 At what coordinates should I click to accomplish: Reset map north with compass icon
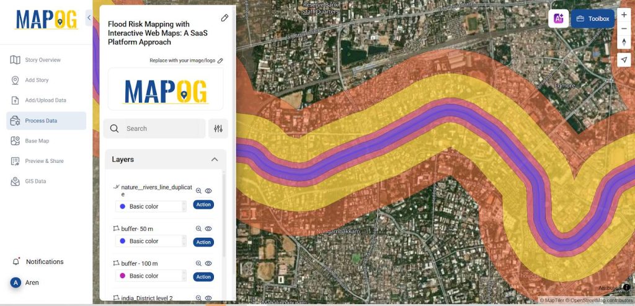(x=624, y=42)
